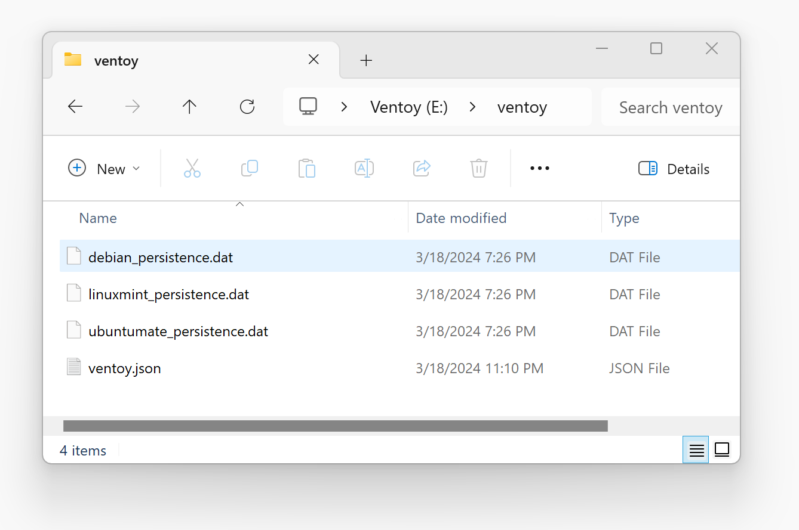Click the This PC icon in the address bar
The height and width of the screenshot is (530, 799).
pyautogui.click(x=308, y=106)
